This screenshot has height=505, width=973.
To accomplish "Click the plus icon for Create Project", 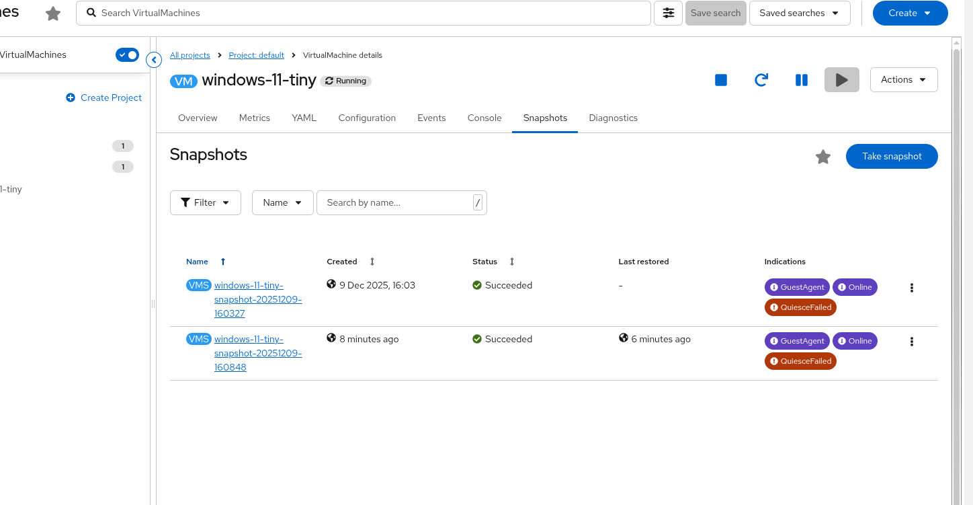I will pyautogui.click(x=71, y=98).
